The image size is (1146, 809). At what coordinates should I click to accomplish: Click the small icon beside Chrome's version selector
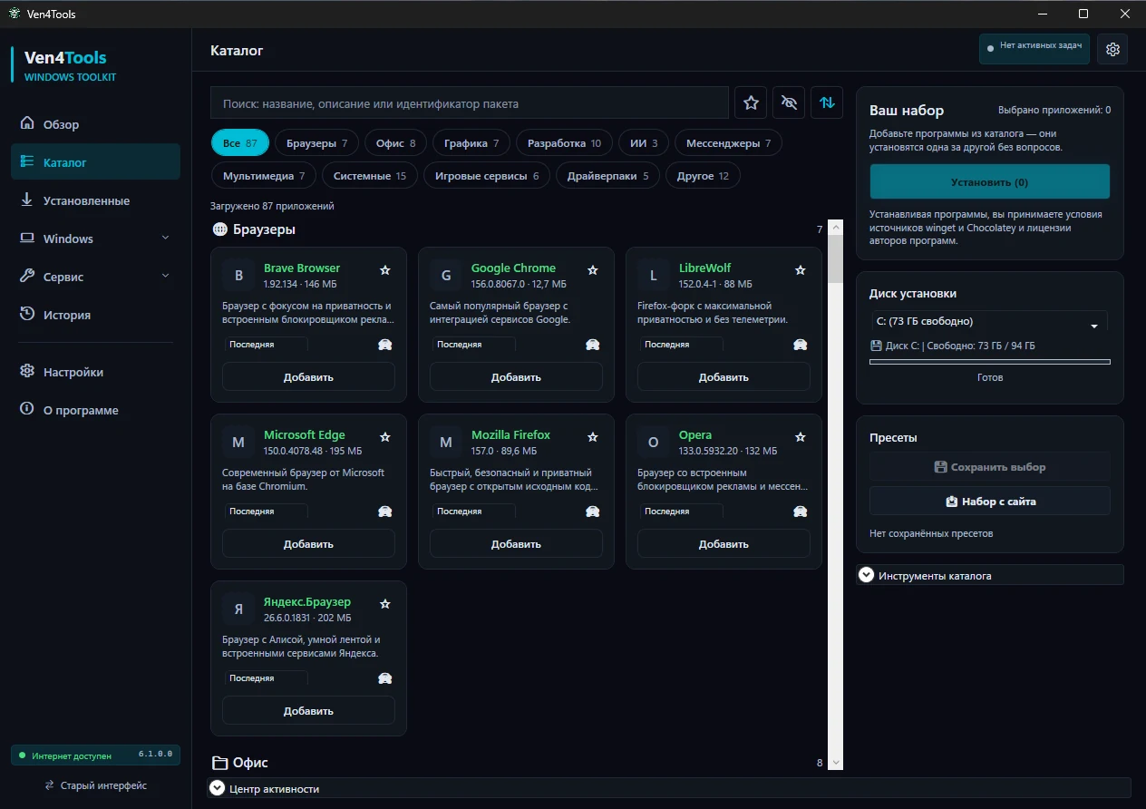click(593, 345)
